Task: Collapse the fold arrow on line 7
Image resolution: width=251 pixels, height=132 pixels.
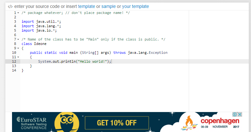Action: [18, 40]
